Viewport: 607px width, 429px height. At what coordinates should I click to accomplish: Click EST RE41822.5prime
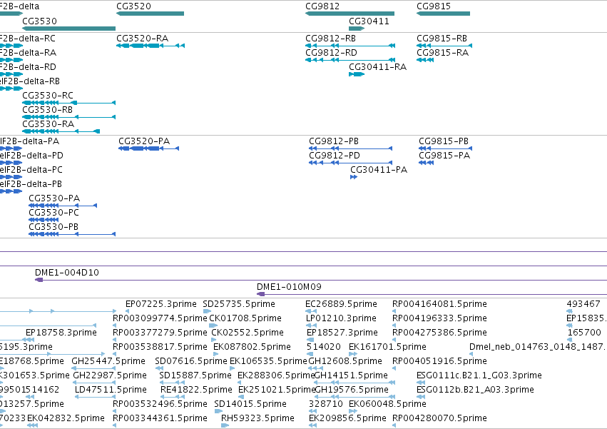(x=196, y=390)
